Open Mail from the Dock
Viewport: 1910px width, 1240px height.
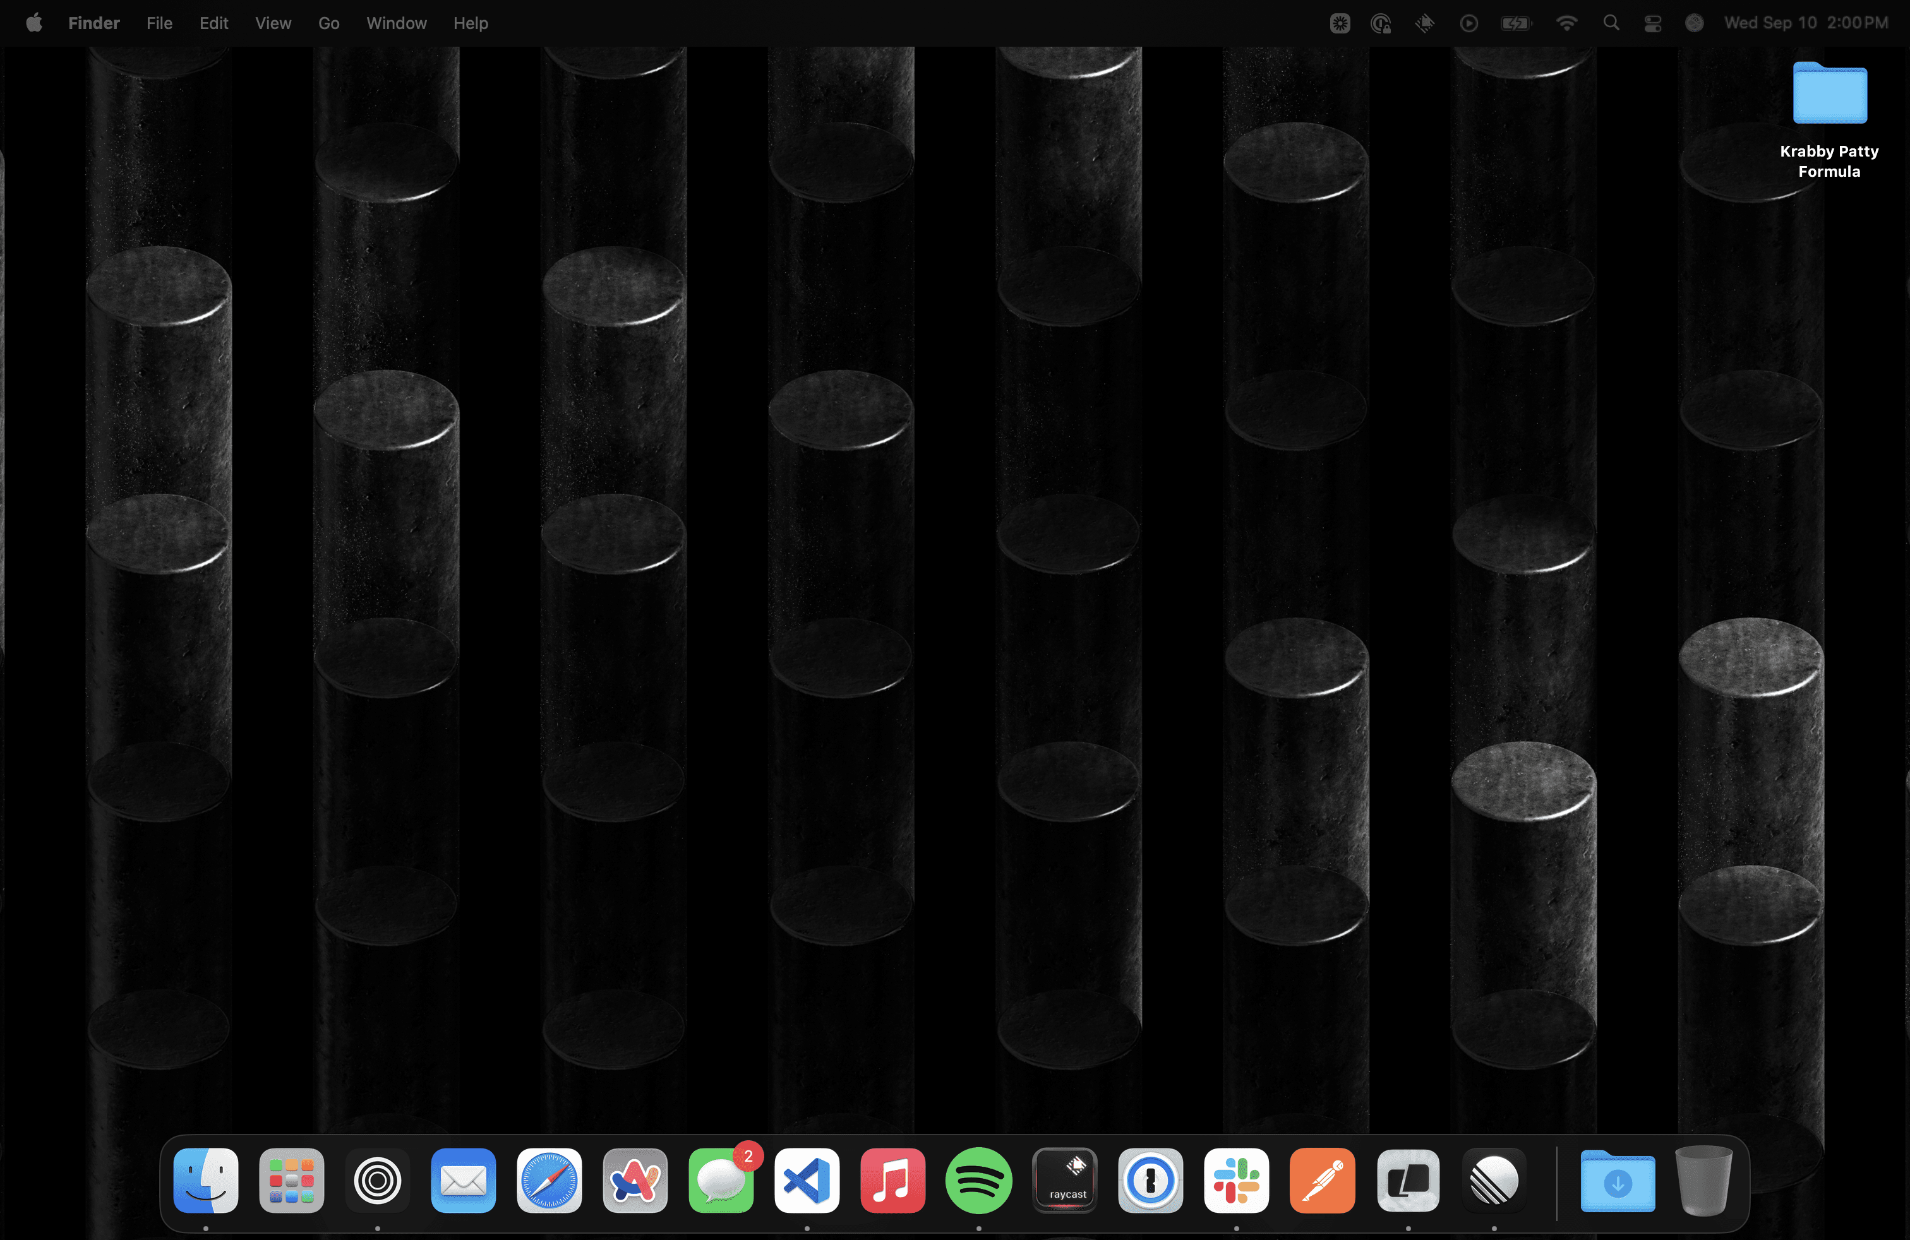(463, 1181)
